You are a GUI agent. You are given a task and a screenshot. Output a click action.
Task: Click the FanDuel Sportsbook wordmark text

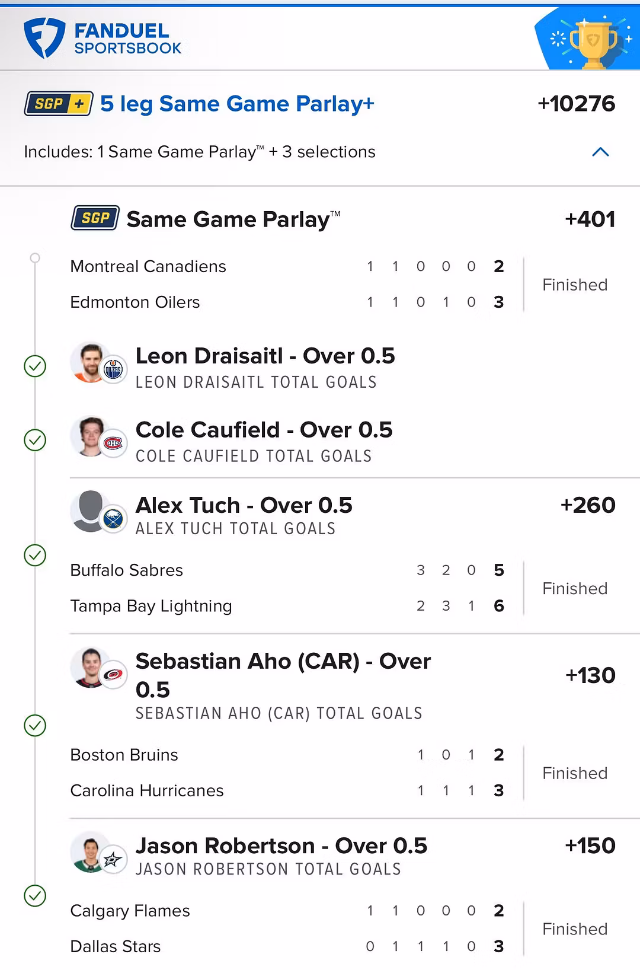coord(127,39)
